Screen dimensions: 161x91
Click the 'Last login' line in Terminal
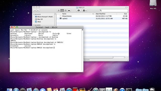point(29,30)
